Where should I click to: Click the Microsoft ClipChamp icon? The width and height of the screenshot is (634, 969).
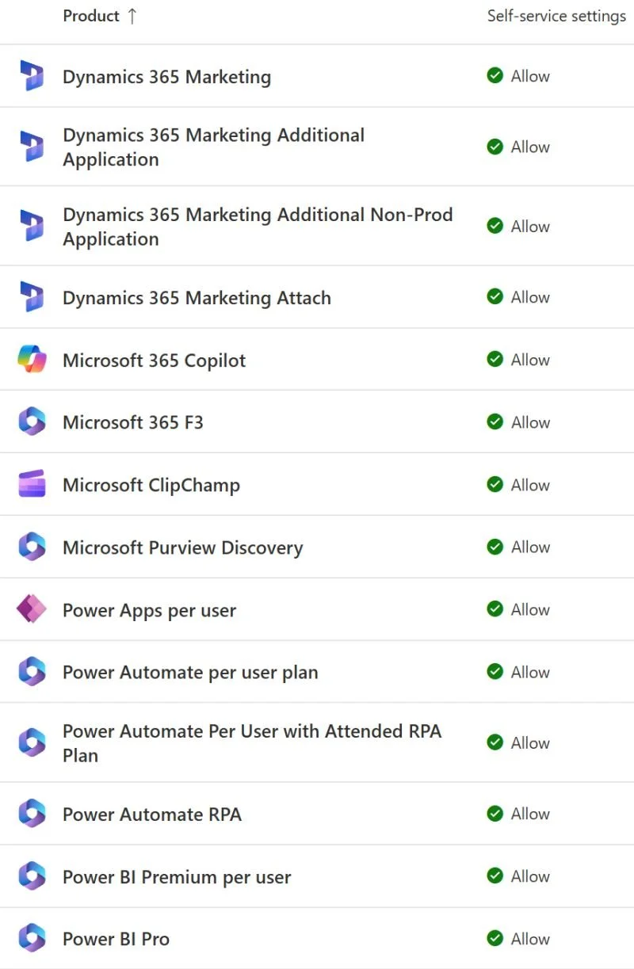pos(32,484)
